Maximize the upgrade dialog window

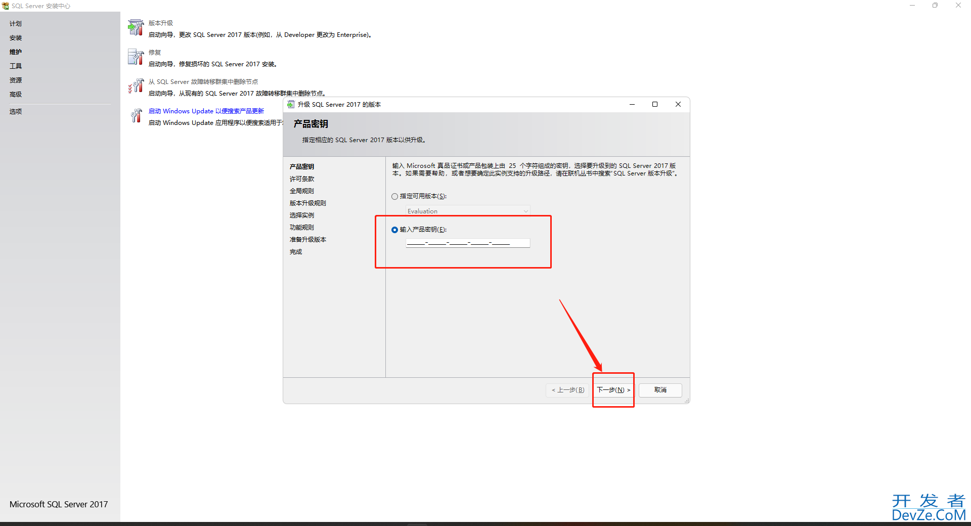coord(655,104)
